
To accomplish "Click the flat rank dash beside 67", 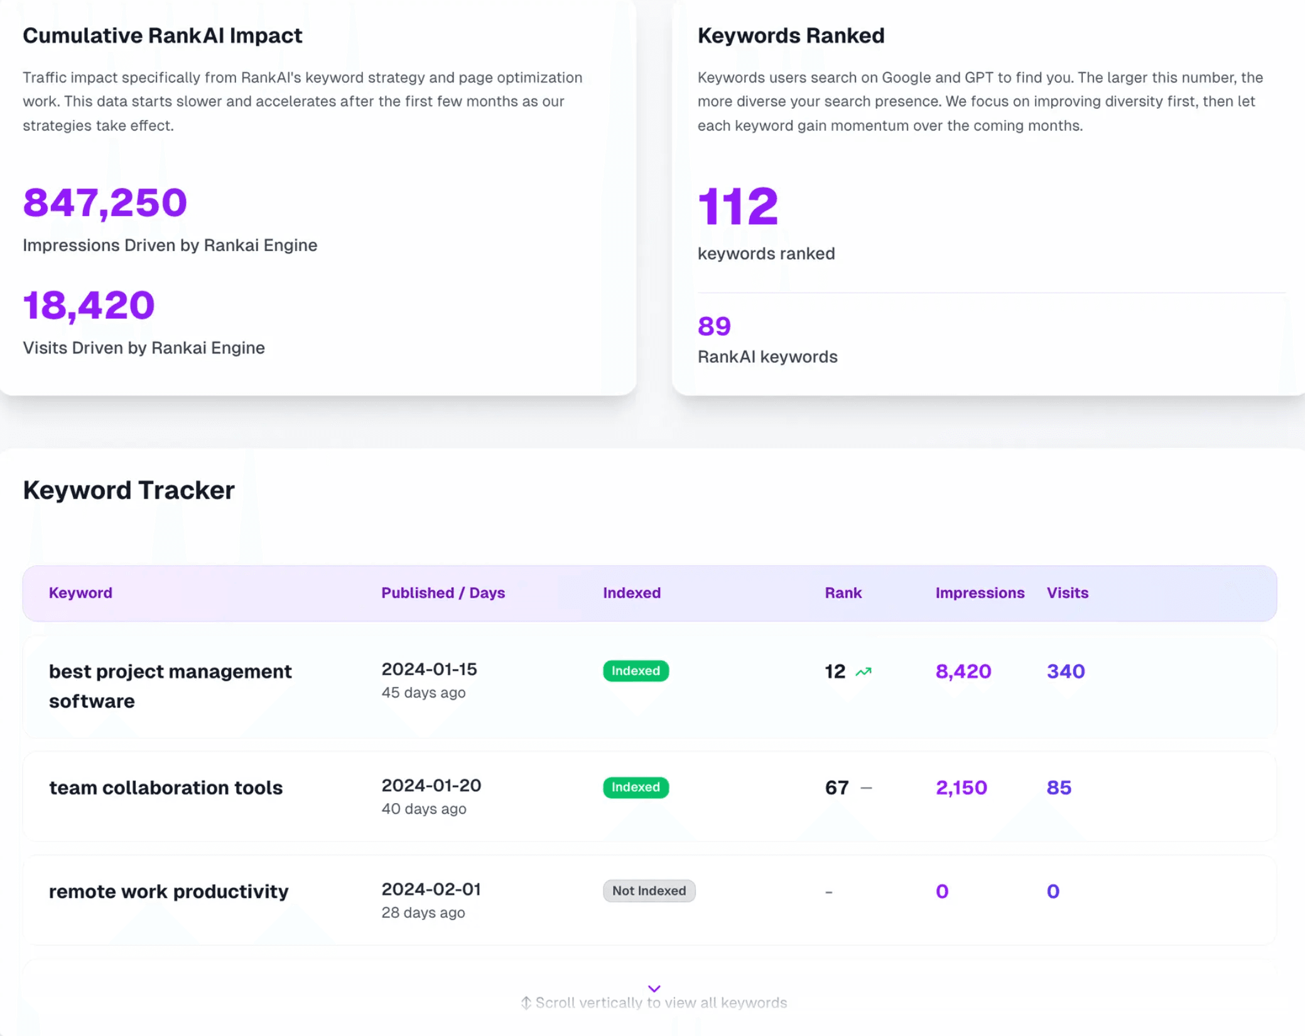I will pos(866,787).
